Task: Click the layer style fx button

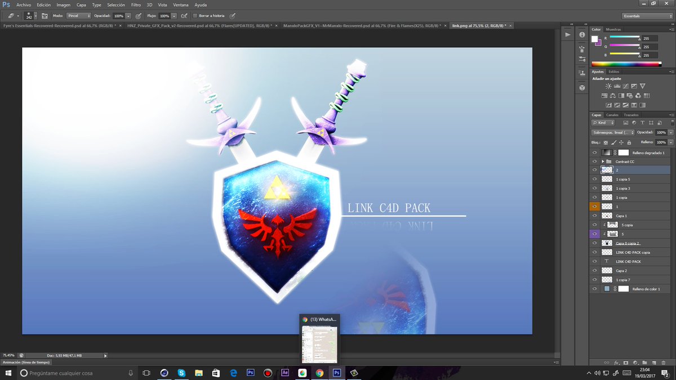Action: (x=616, y=362)
